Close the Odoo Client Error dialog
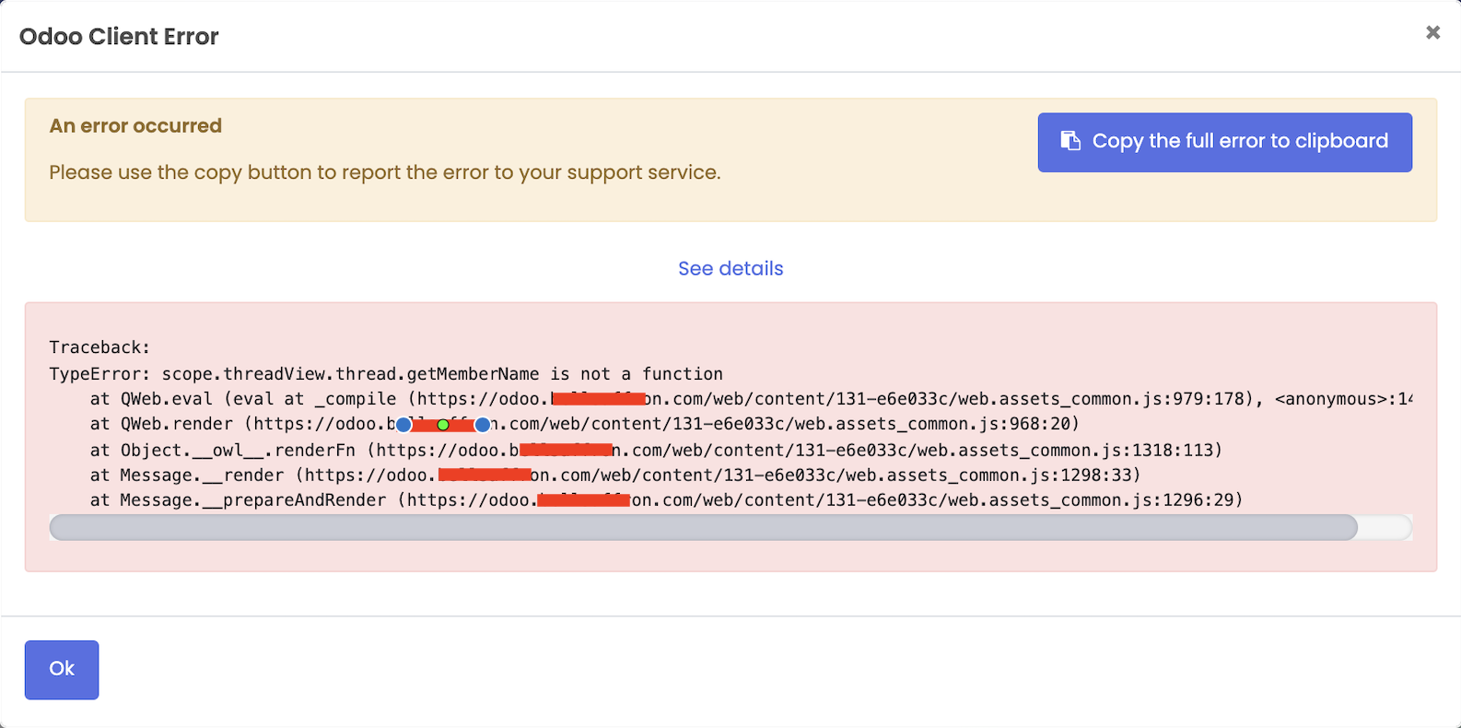1461x728 pixels. tap(1432, 32)
